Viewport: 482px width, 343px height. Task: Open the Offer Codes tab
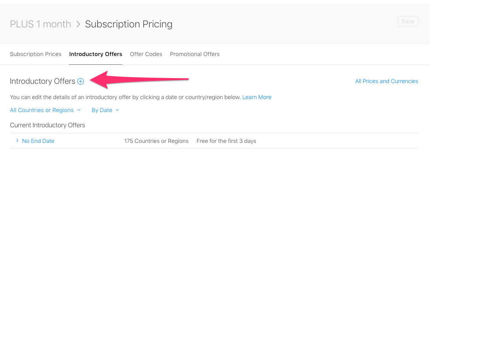(146, 54)
